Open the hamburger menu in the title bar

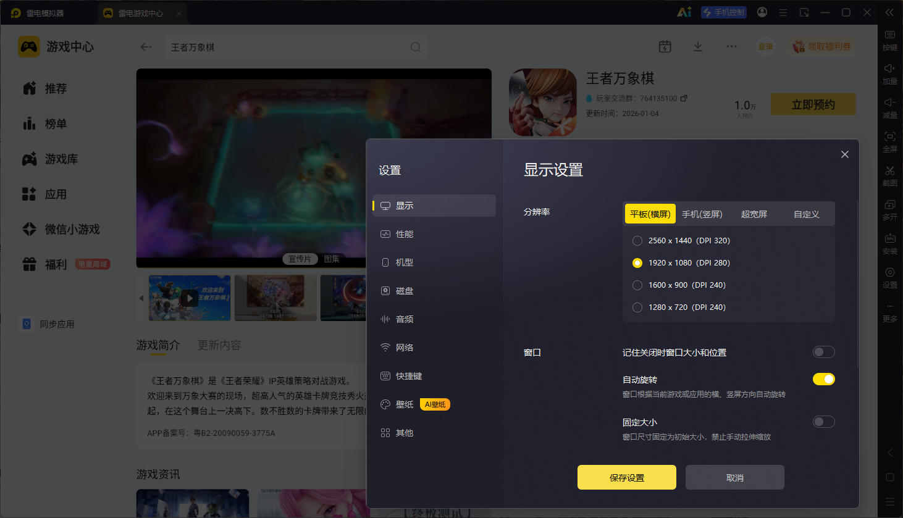click(x=783, y=12)
